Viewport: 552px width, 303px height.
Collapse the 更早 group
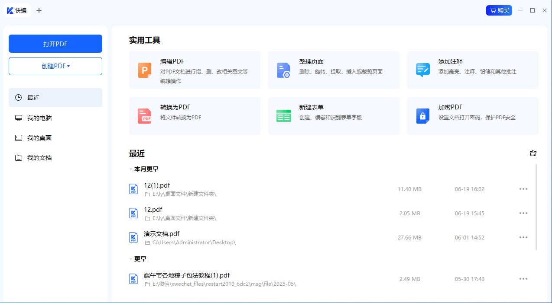coord(131,259)
